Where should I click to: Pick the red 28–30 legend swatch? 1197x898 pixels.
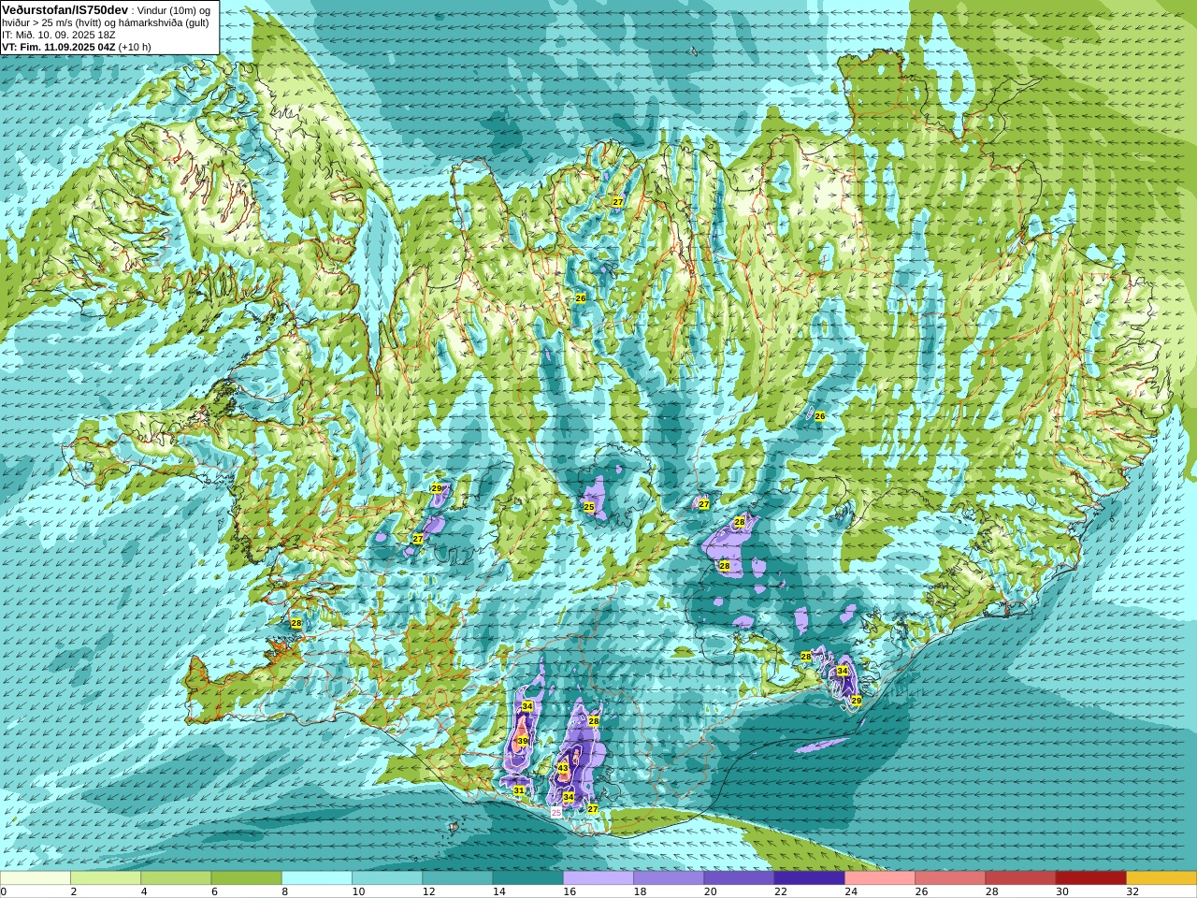1020,878
